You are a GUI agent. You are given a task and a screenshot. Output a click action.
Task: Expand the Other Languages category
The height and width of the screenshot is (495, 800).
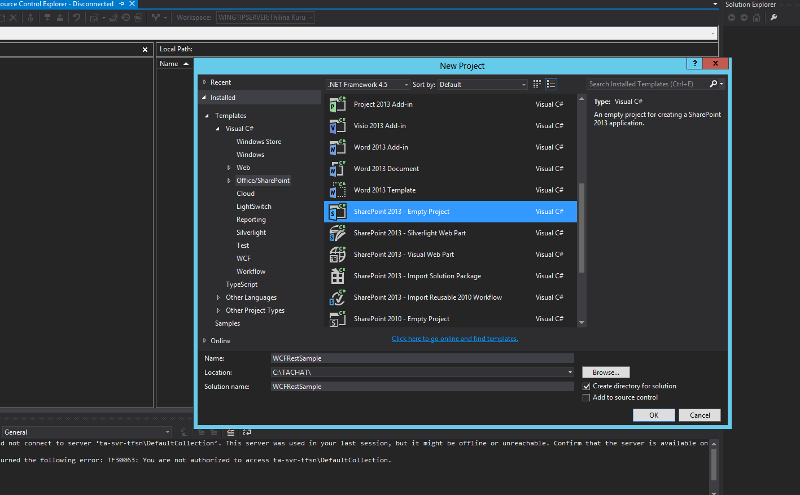coord(219,297)
